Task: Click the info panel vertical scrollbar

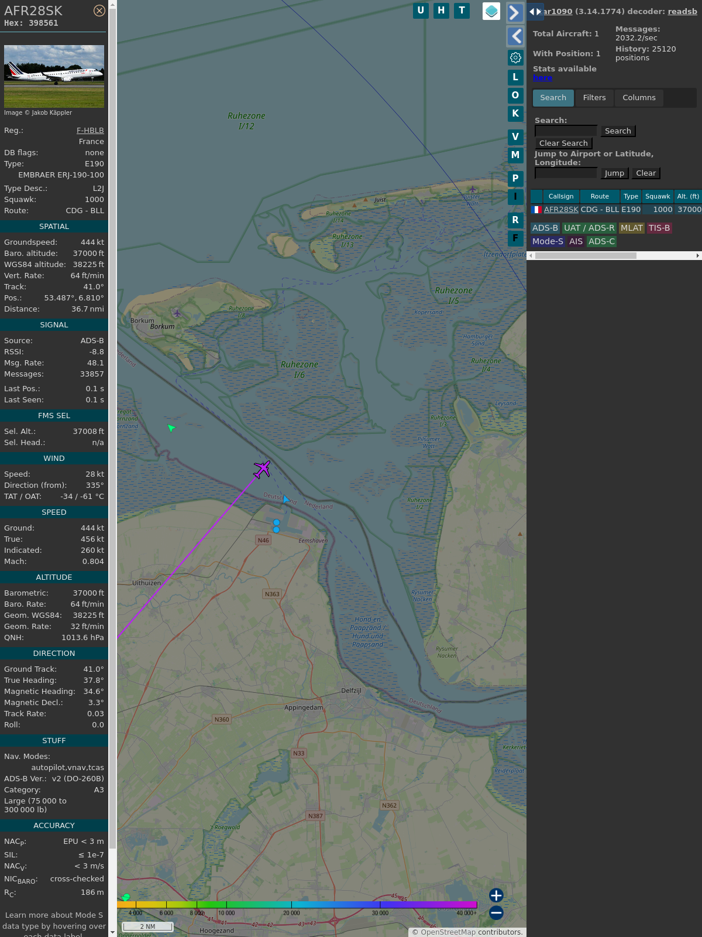Action: point(113,428)
